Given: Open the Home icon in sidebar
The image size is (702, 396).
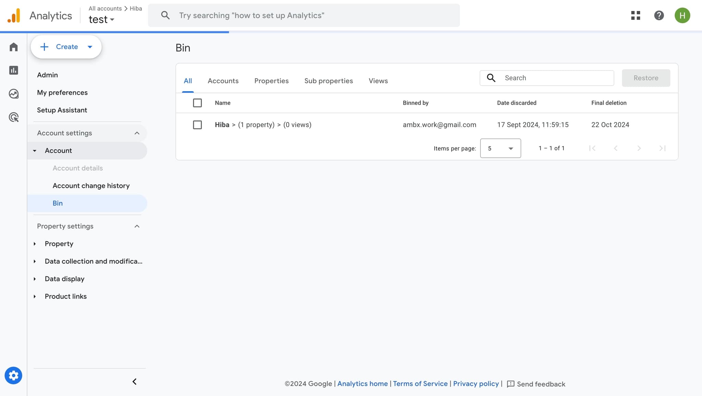Looking at the screenshot, I should (13, 47).
